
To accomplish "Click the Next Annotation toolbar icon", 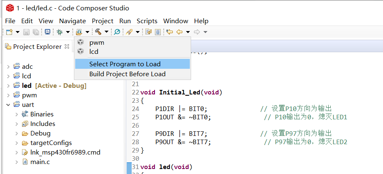I will [148, 32].
